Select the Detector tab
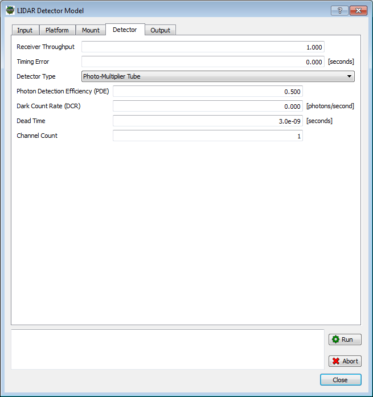 pyautogui.click(x=125, y=30)
